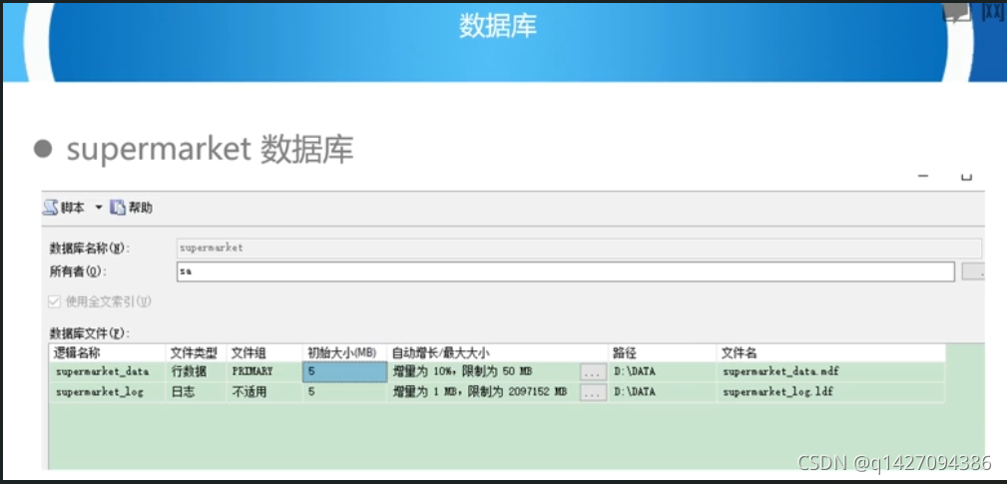Click the initial size cell of supermarket_log
1007x484 pixels.
pos(344,391)
